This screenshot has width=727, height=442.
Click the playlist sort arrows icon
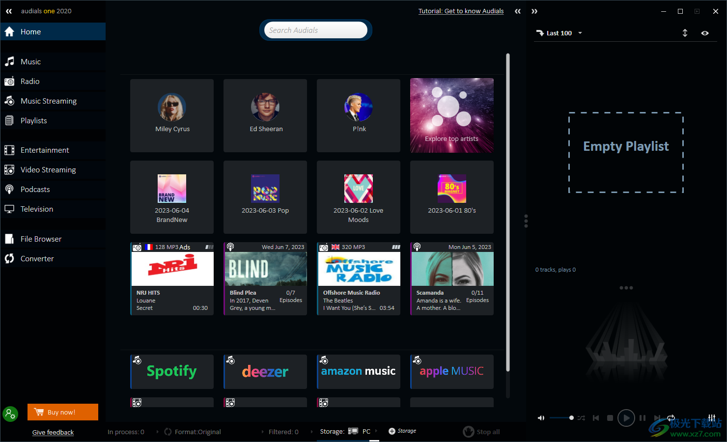tap(685, 33)
